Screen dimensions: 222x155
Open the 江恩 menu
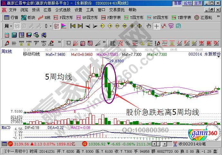coord(47,10)
